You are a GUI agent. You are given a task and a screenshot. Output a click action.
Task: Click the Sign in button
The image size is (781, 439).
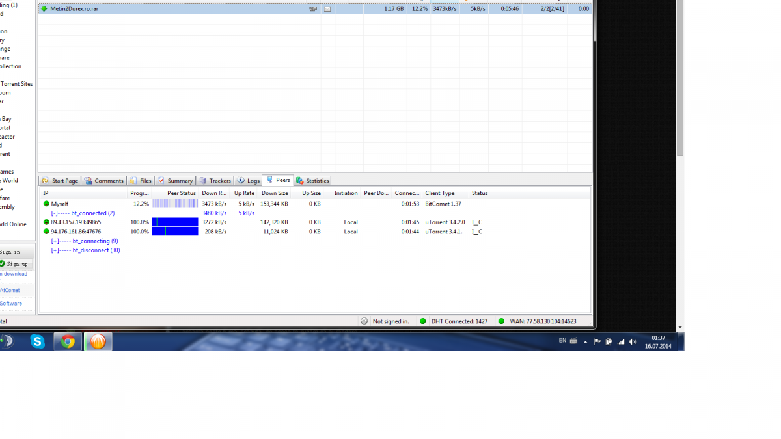(x=10, y=252)
